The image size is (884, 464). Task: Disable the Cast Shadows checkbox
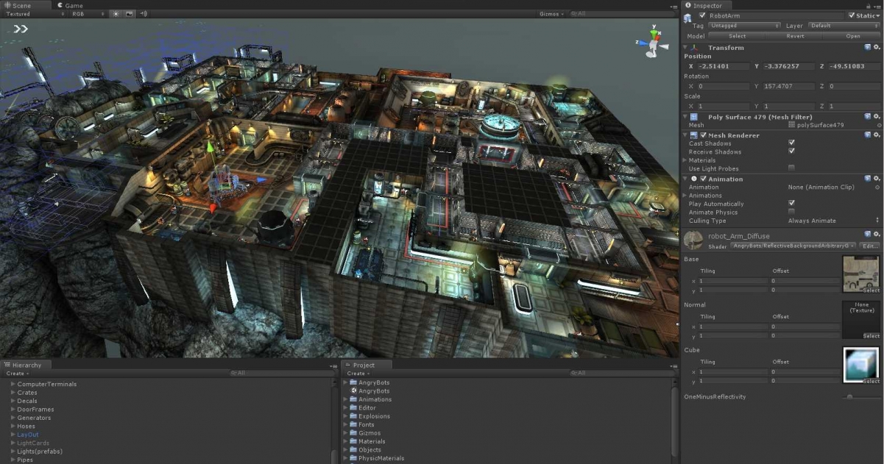click(x=791, y=143)
